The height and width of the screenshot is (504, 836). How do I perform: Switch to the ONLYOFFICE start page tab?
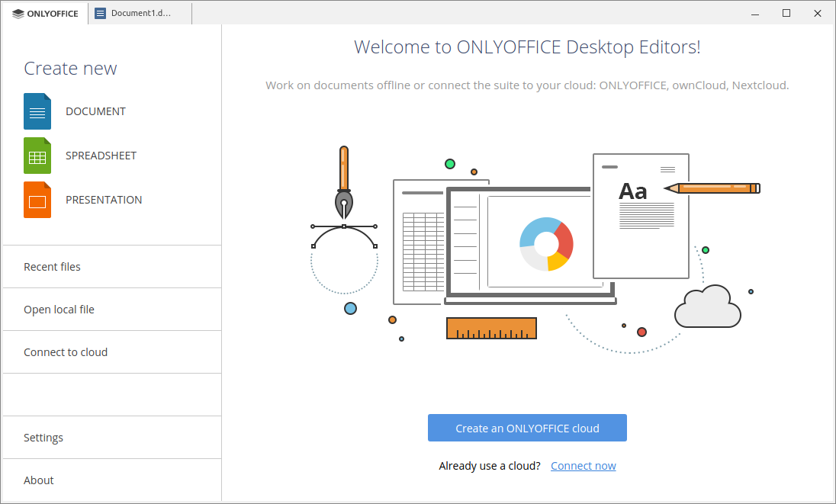[x=44, y=13]
